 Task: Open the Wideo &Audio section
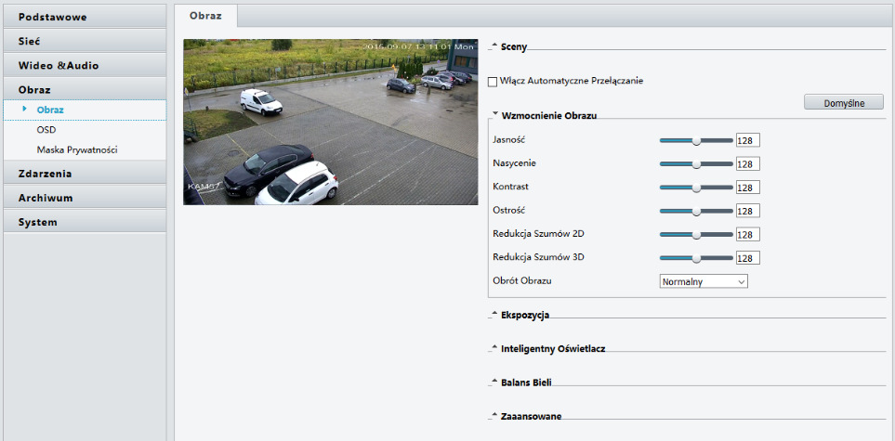[85, 65]
